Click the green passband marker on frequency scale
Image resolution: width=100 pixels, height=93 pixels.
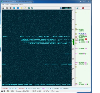[x=73, y=42]
